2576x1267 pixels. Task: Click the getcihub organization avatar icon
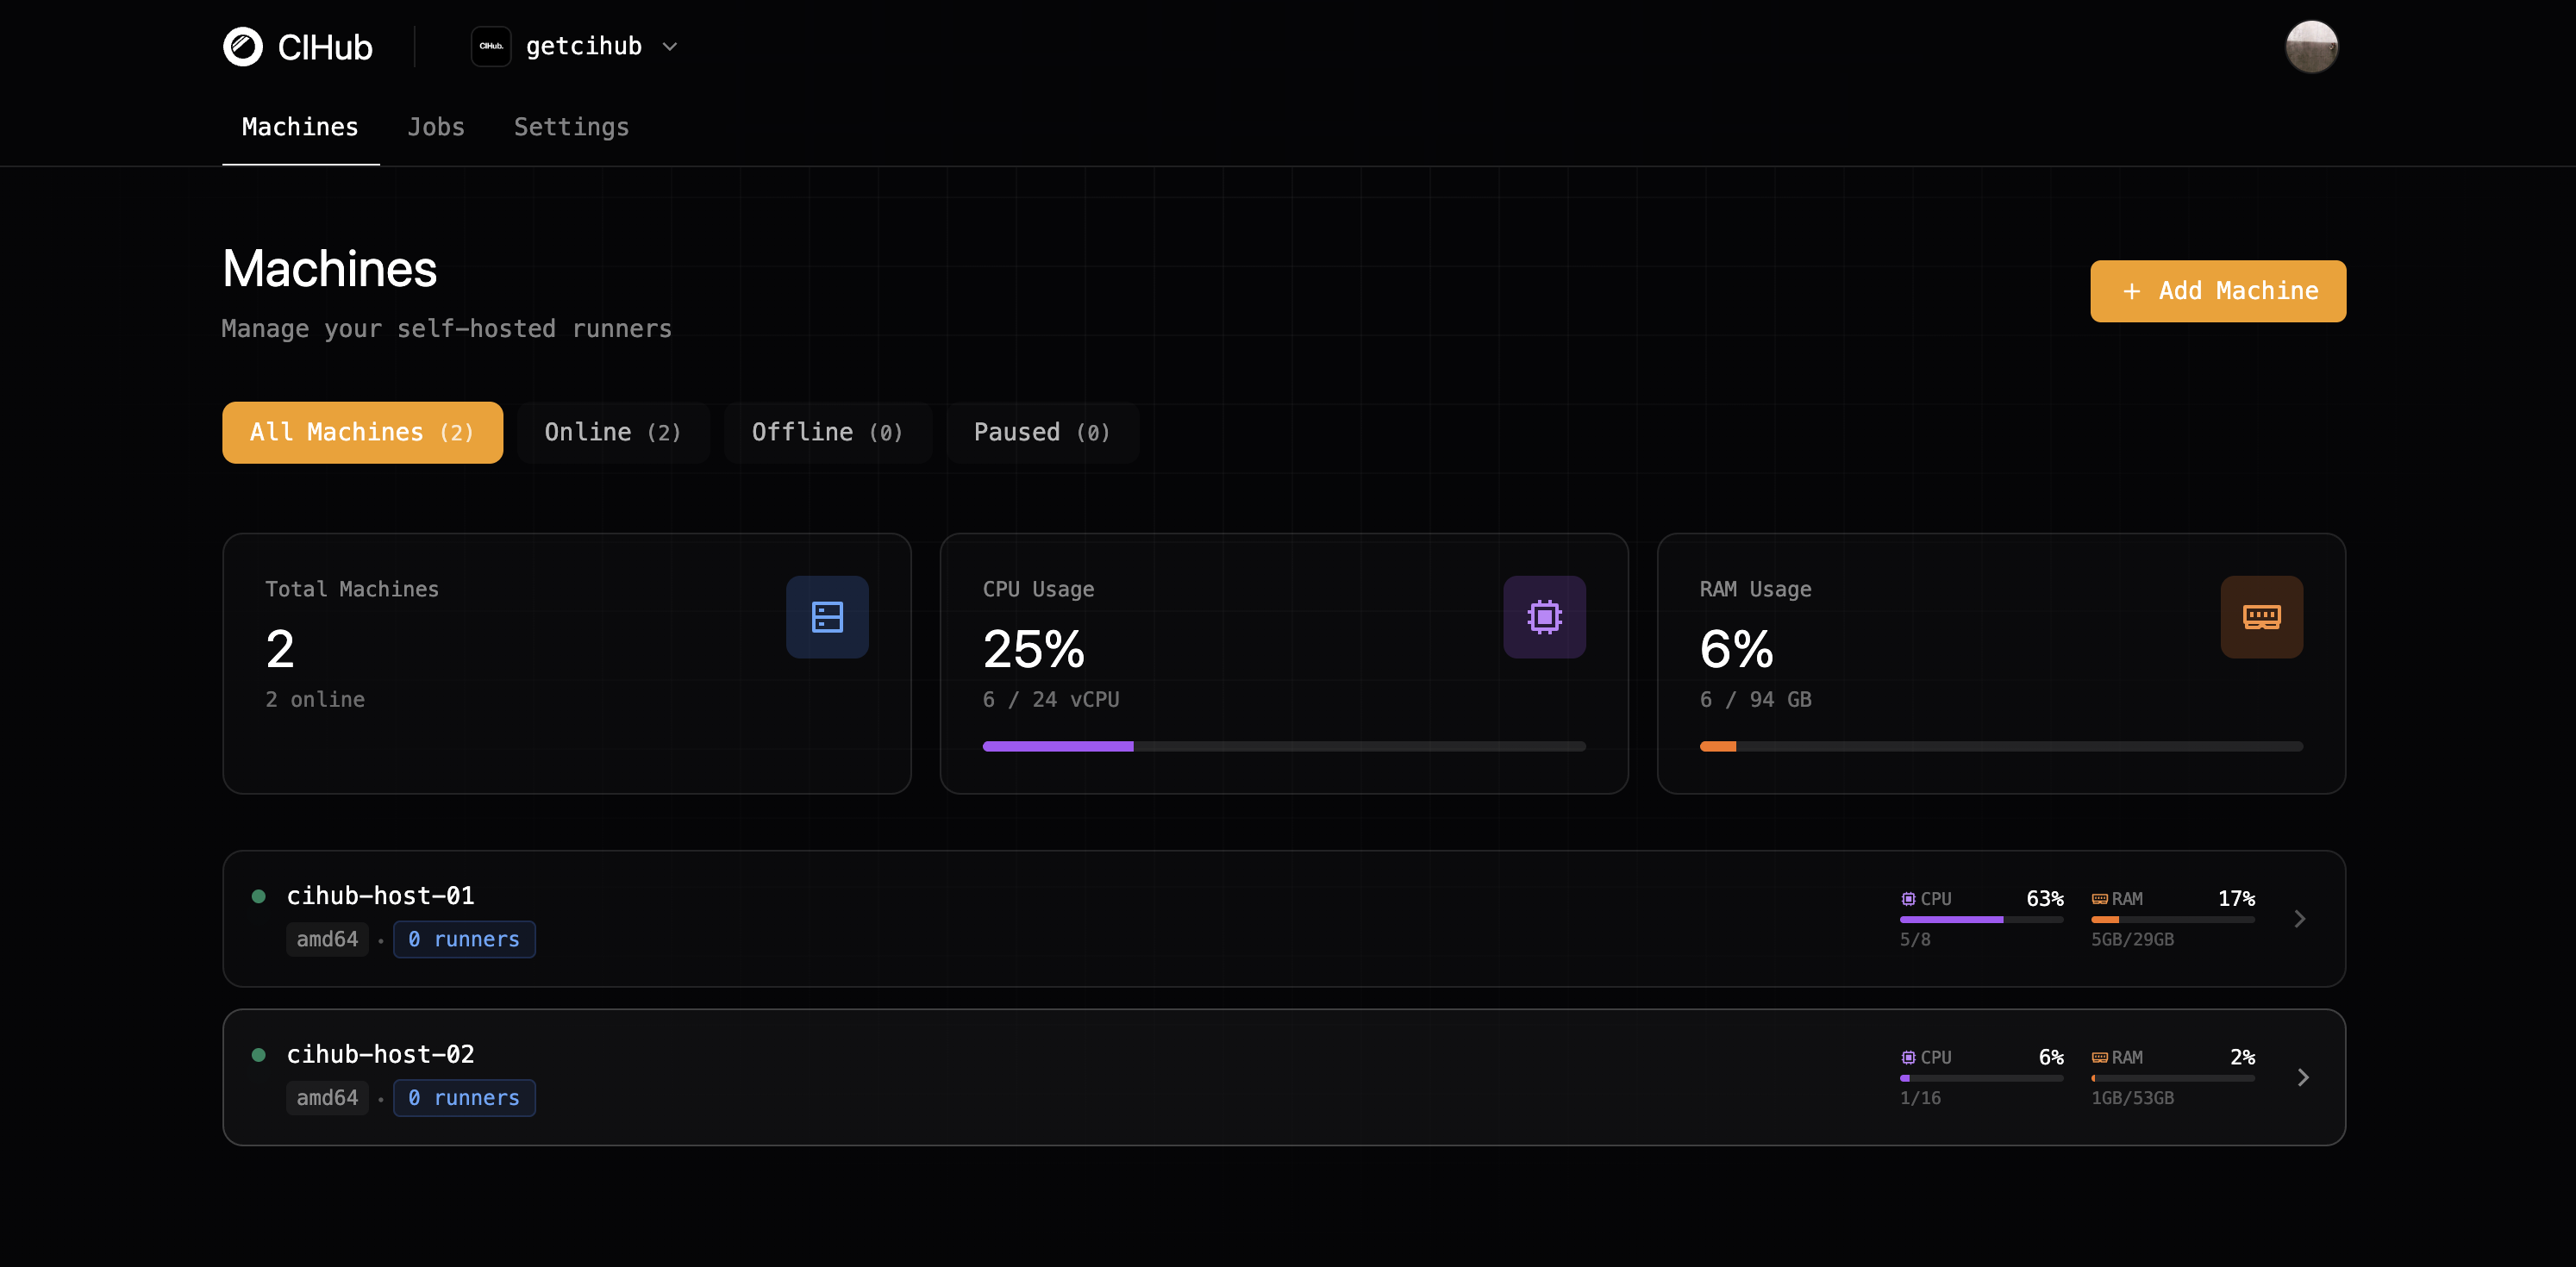coord(491,46)
